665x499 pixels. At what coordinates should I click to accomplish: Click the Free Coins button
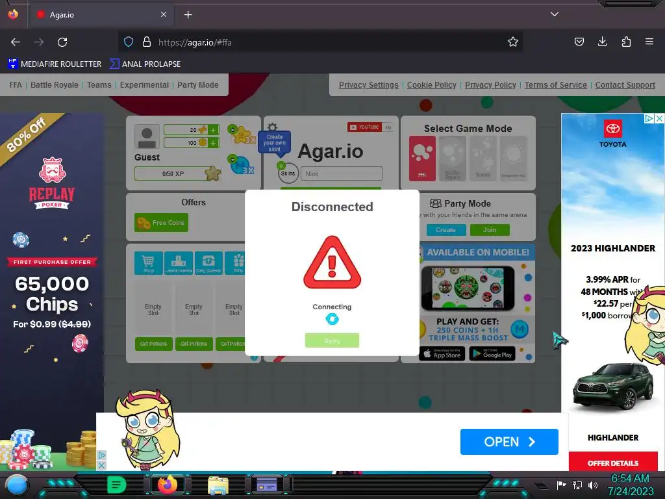[x=161, y=222]
